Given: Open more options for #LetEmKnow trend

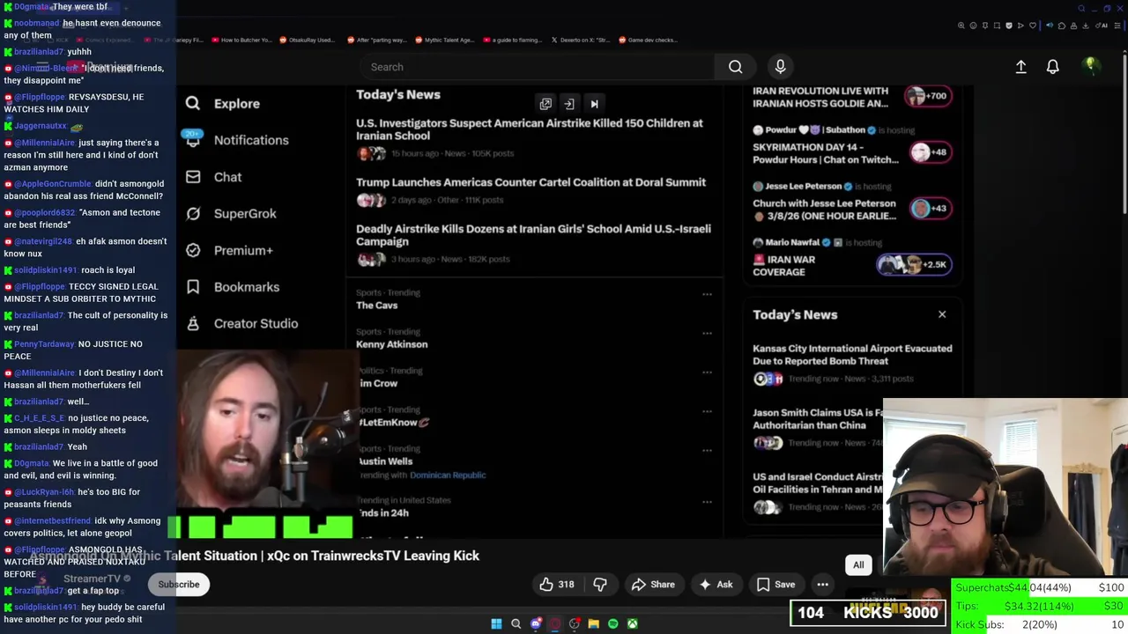Looking at the screenshot, I should [707, 411].
